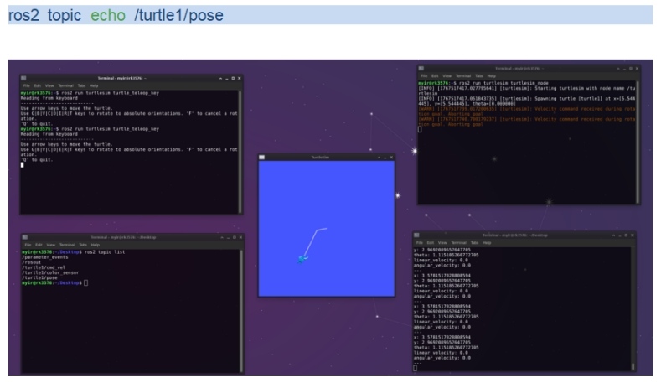The width and height of the screenshot is (661, 383).
Task: Open Tabs menu in teleop_key terminal
Action: 81,85
